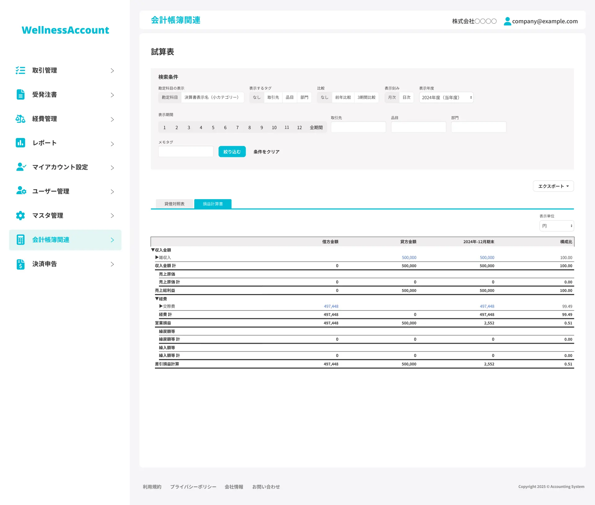The width and height of the screenshot is (595, 505).
Task: Switch to the 貸借対照表 tab
Action: coord(174,204)
